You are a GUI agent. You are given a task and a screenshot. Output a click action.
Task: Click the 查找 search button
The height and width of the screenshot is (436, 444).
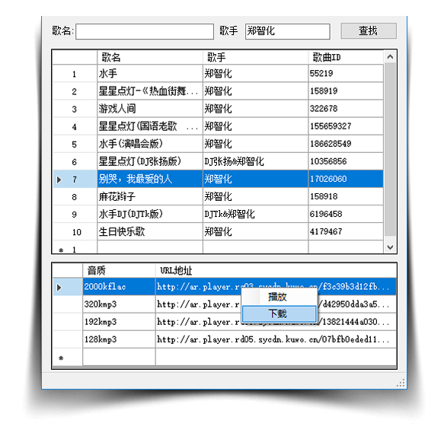click(x=369, y=30)
